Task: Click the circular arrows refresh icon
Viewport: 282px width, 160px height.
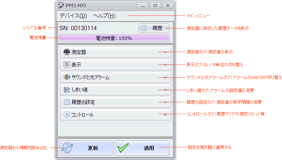Action: coord(67,148)
